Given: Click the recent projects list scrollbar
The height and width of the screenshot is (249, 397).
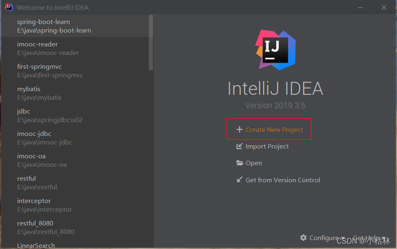Looking at the screenshot, I should 151,42.
